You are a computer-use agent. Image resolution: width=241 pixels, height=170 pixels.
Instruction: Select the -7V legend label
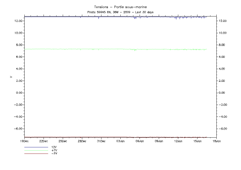[x=54, y=154]
